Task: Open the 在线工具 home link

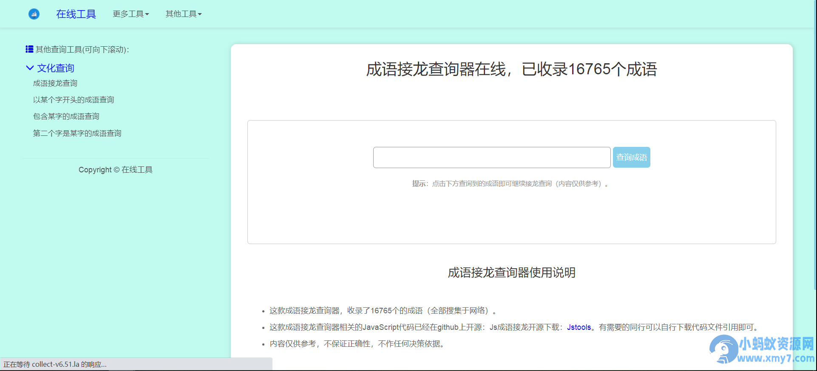Action: coord(76,14)
